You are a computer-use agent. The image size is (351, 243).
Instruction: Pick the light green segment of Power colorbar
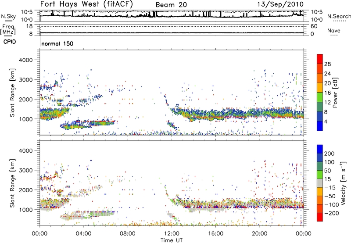(x=320, y=97)
